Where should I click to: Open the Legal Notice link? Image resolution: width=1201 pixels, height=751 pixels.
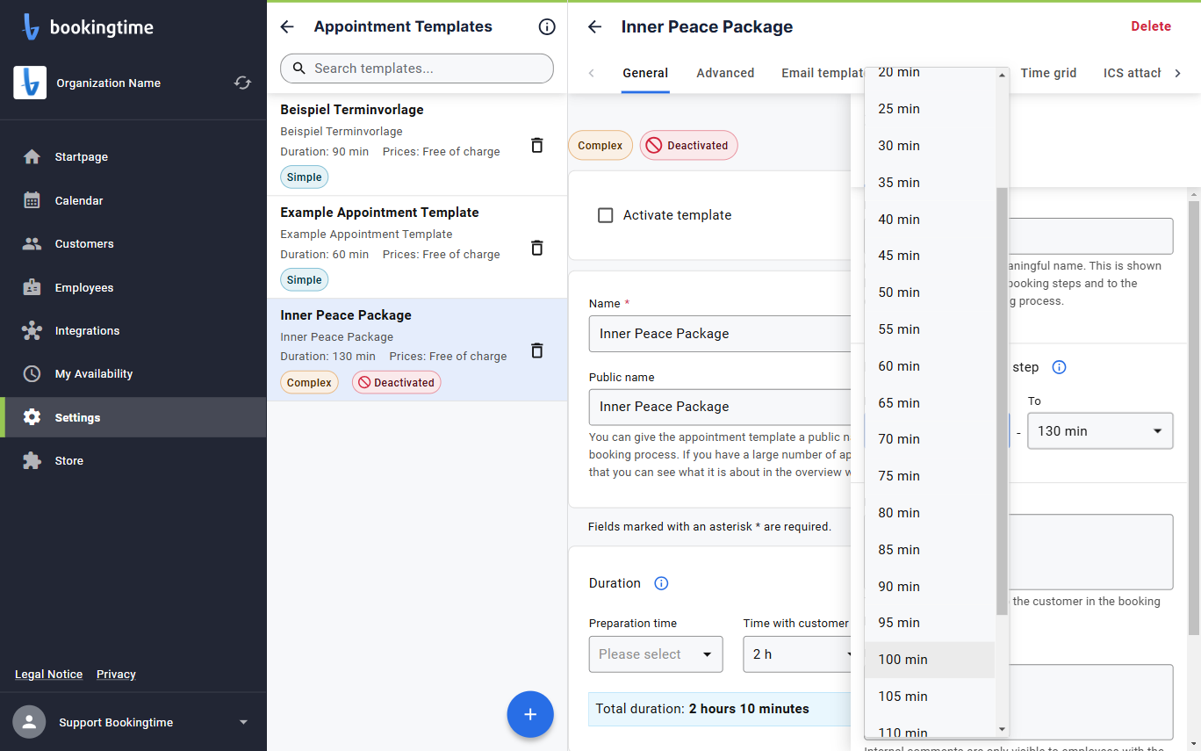49,675
